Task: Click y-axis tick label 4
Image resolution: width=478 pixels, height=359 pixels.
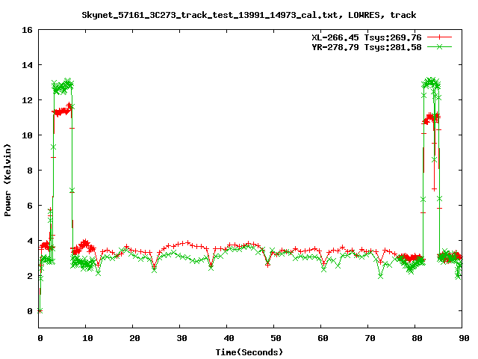Action: 30,241
